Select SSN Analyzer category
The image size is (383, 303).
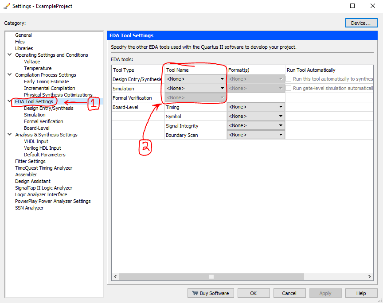[x=29, y=208]
